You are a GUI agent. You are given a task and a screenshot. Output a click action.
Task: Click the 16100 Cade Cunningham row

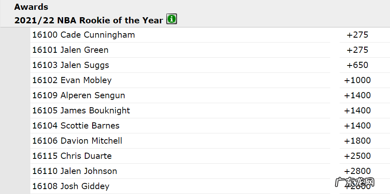(x=84, y=35)
